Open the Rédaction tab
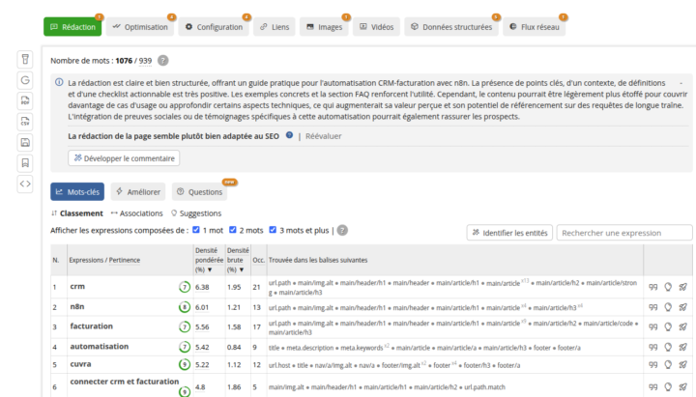The image size is (696, 397). (x=72, y=27)
